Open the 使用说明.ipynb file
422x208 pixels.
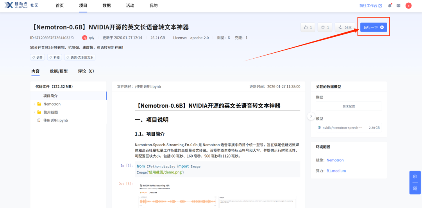55,120
